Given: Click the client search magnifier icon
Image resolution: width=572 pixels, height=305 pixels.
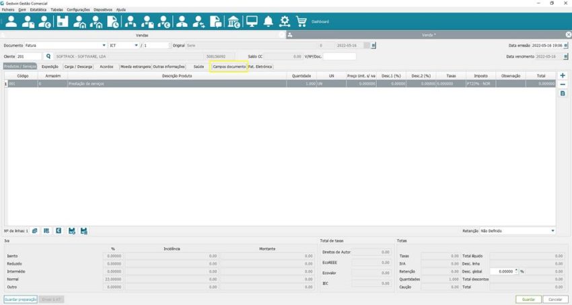Looking at the screenshot, I should [x=48, y=56].
